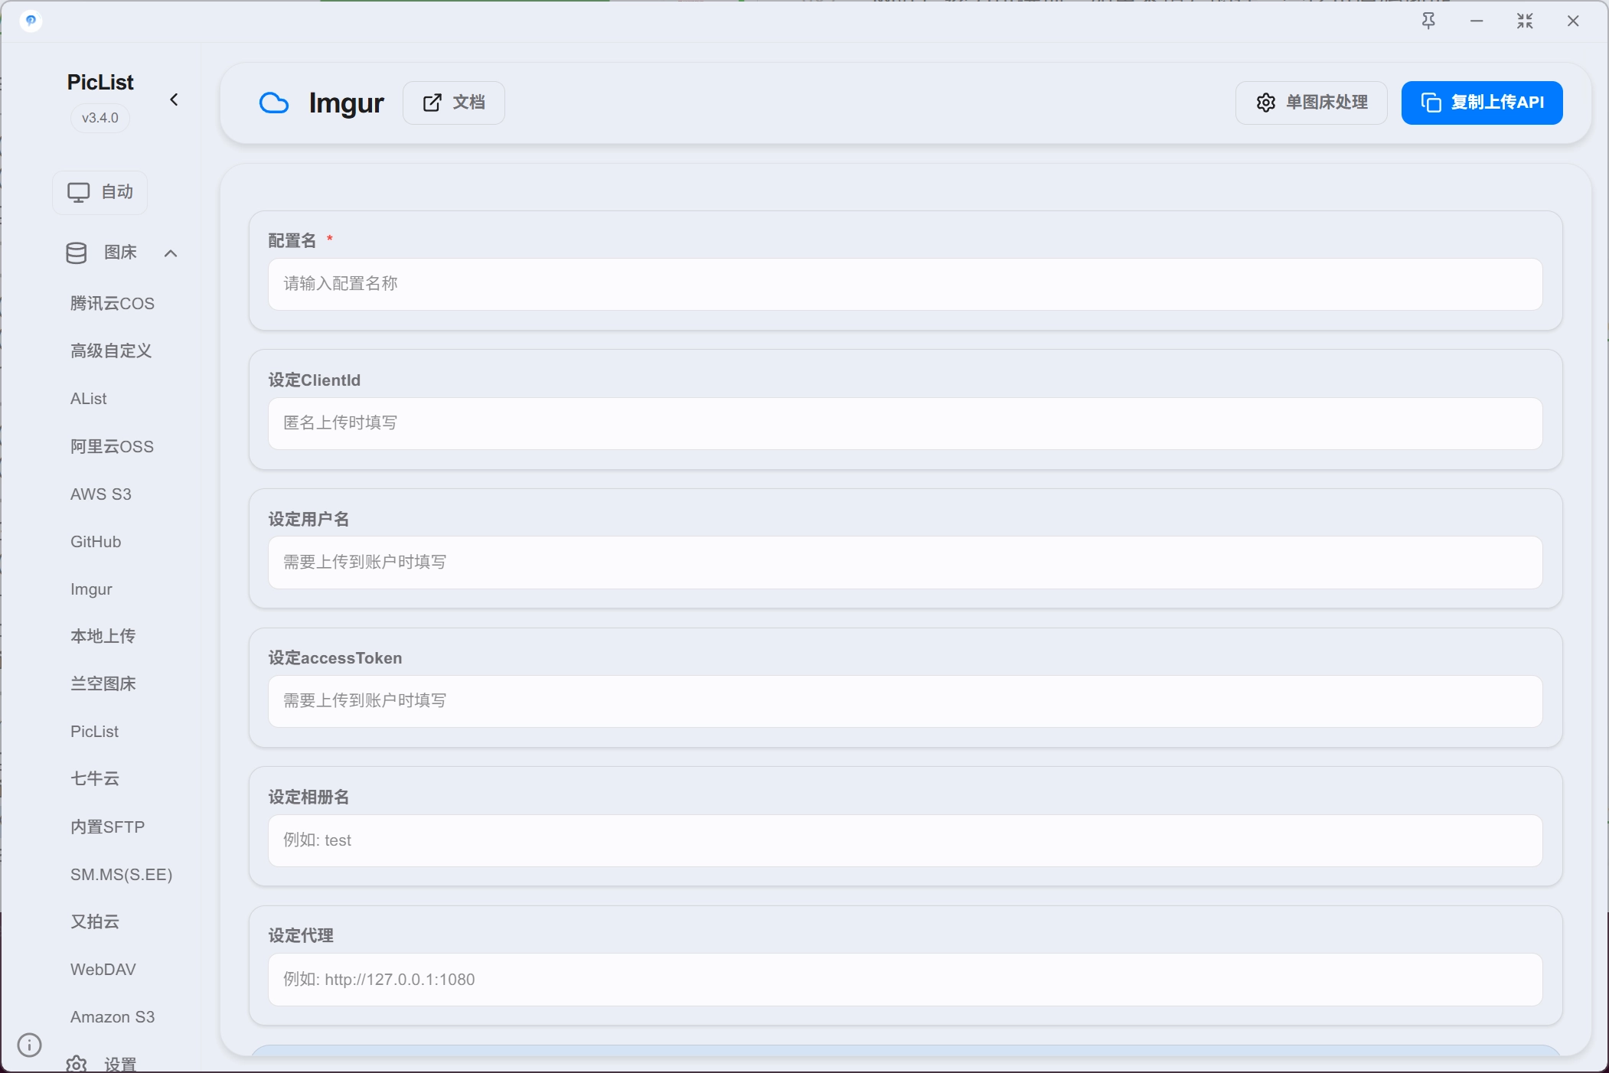Select 高级自定义 in the sidebar
The image size is (1609, 1073).
pyautogui.click(x=111, y=351)
